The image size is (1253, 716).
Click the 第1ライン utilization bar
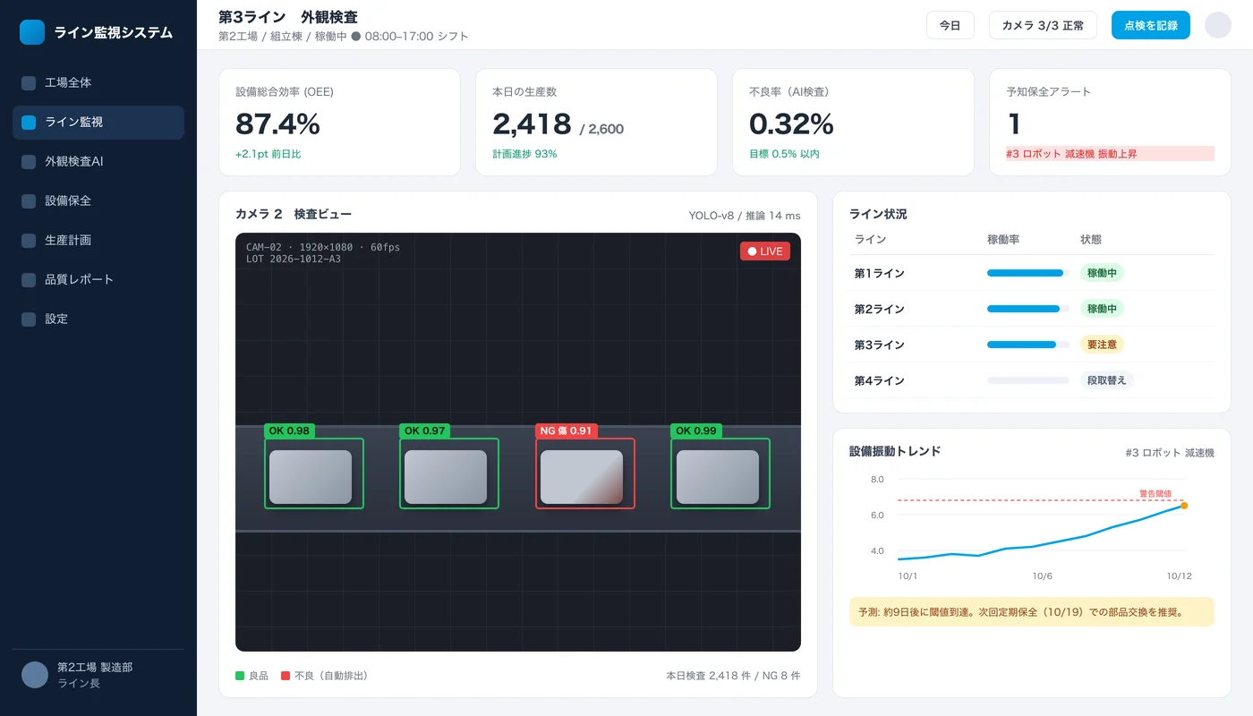pos(1028,273)
